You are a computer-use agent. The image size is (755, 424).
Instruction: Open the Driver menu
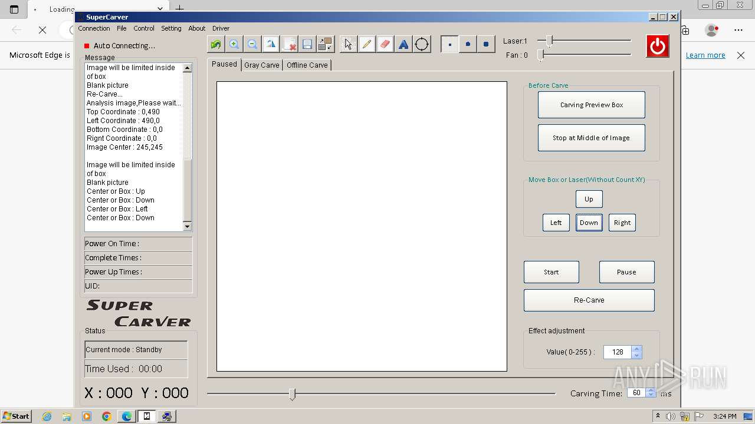tap(221, 28)
